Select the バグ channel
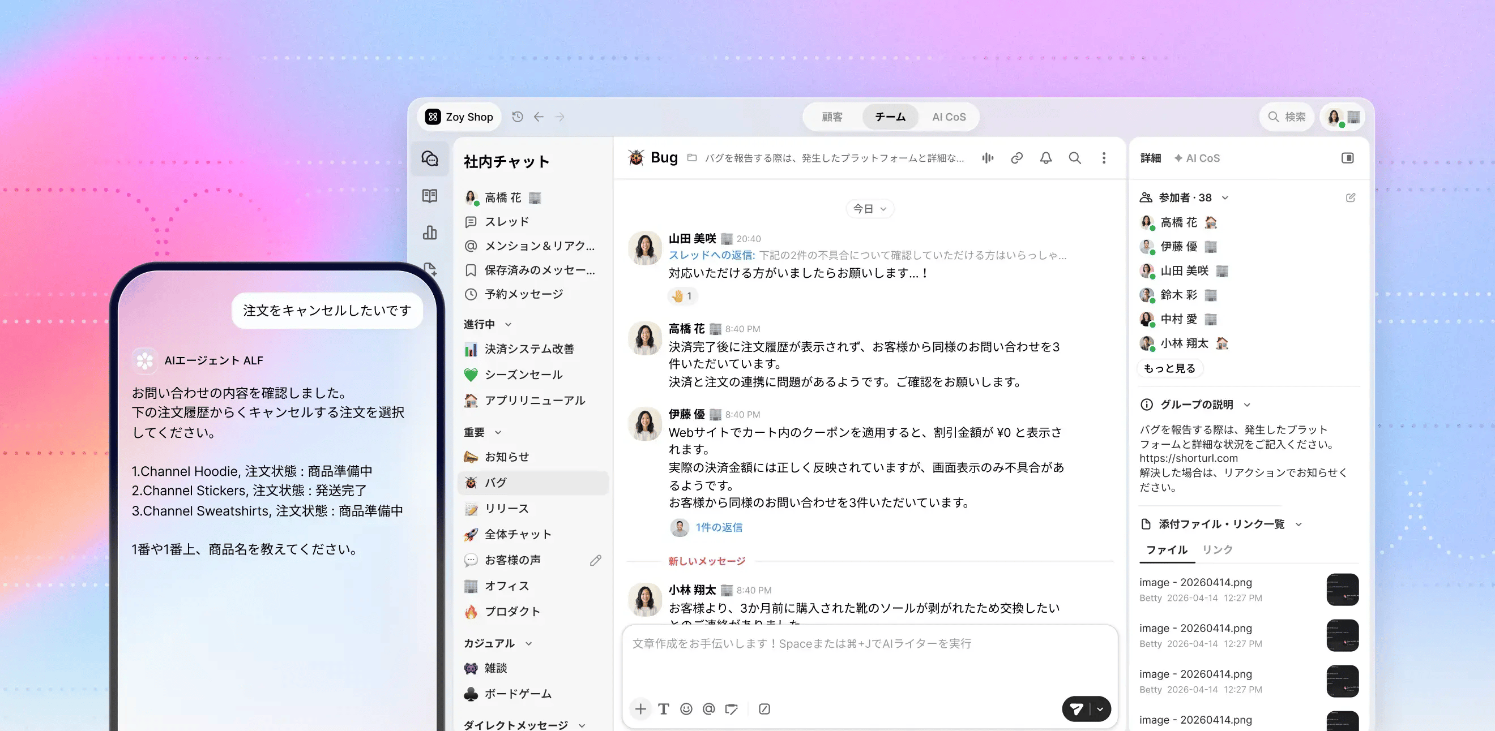The width and height of the screenshot is (1495, 731). coord(533,483)
